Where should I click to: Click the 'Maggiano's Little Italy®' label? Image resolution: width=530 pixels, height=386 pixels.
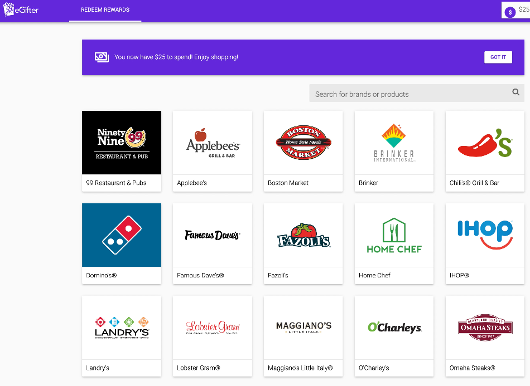[x=300, y=368]
